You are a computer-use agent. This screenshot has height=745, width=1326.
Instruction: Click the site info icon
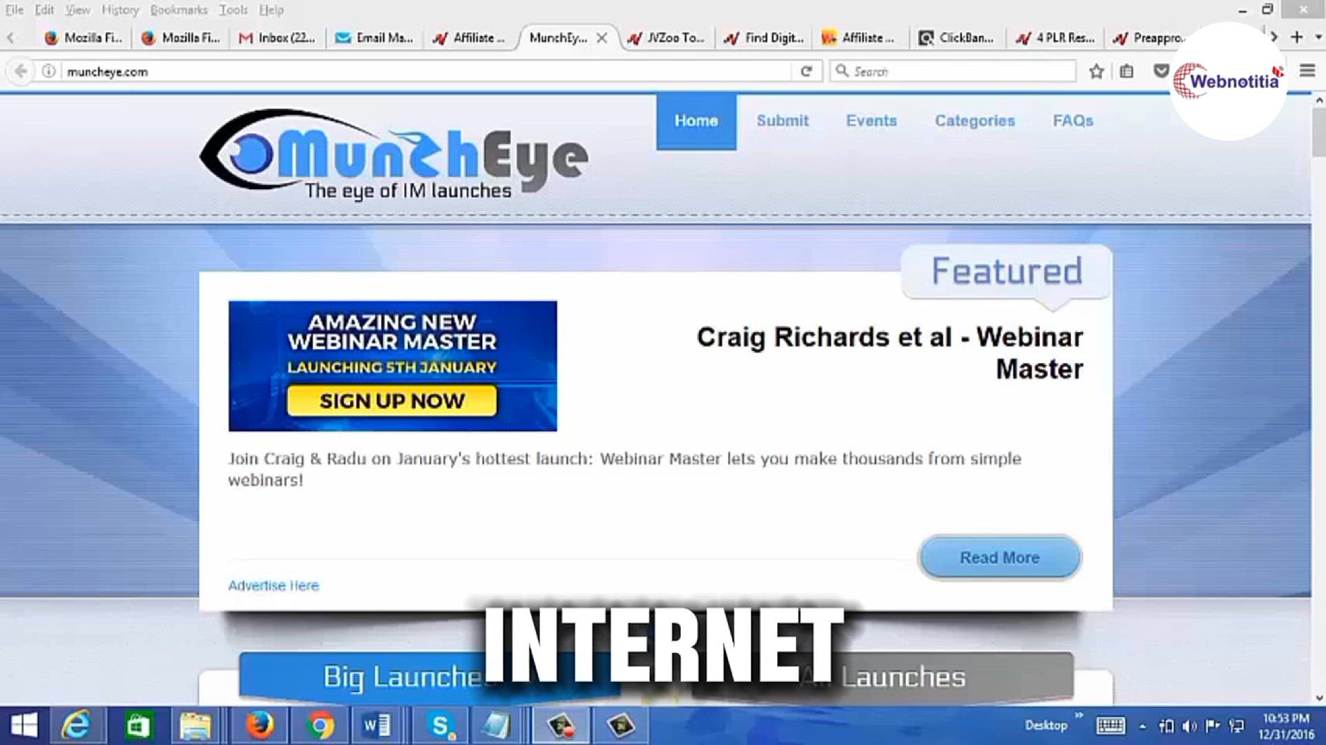(48, 71)
